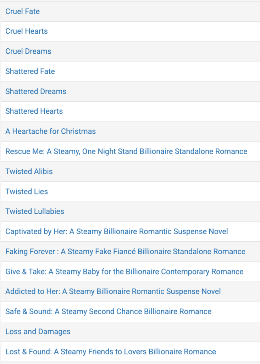260x364 pixels.
Task: Open Safe & Sound second chance romance
Action: (107, 311)
